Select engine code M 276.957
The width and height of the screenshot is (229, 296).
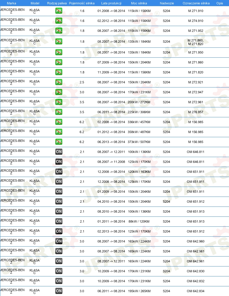(x=196, y=112)
